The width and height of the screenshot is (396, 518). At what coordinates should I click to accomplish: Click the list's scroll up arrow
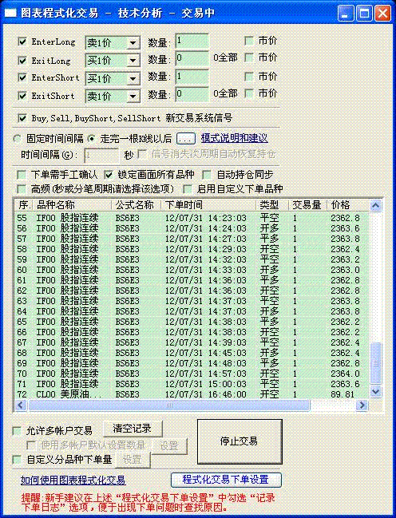coord(375,206)
